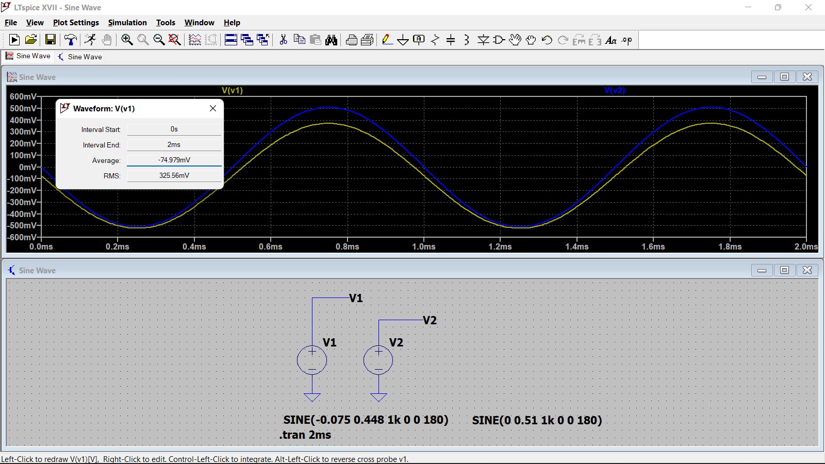825x464 pixels.
Task: Click the Copy icon in the toolbar
Action: coord(299,40)
